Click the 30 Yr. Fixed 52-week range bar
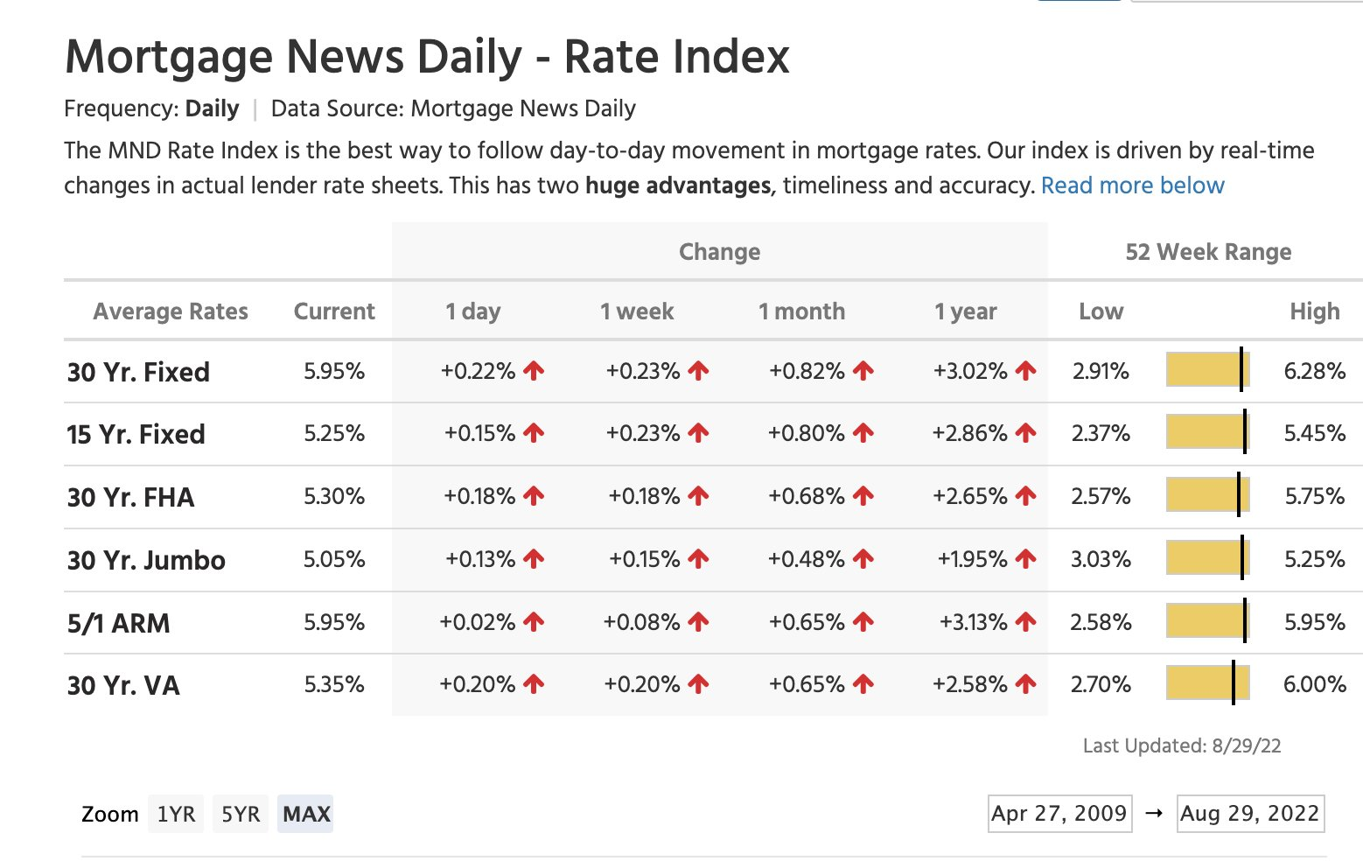Image resolution: width=1363 pixels, height=861 pixels. click(x=1207, y=369)
